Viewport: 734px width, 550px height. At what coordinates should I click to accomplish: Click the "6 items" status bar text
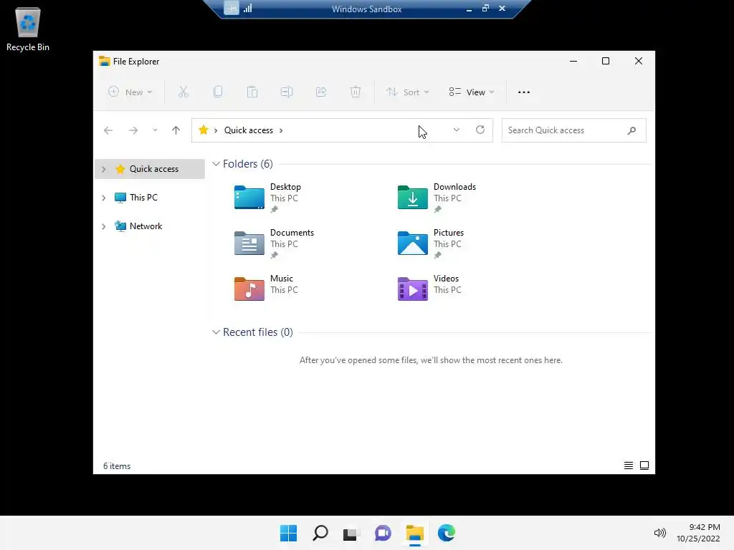pyautogui.click(x=117, y=465)
